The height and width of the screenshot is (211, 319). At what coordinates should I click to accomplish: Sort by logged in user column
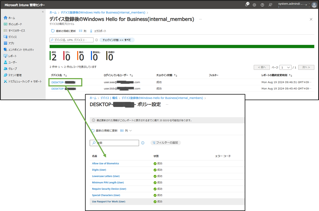pyautogui.click(x=118, y=75)
